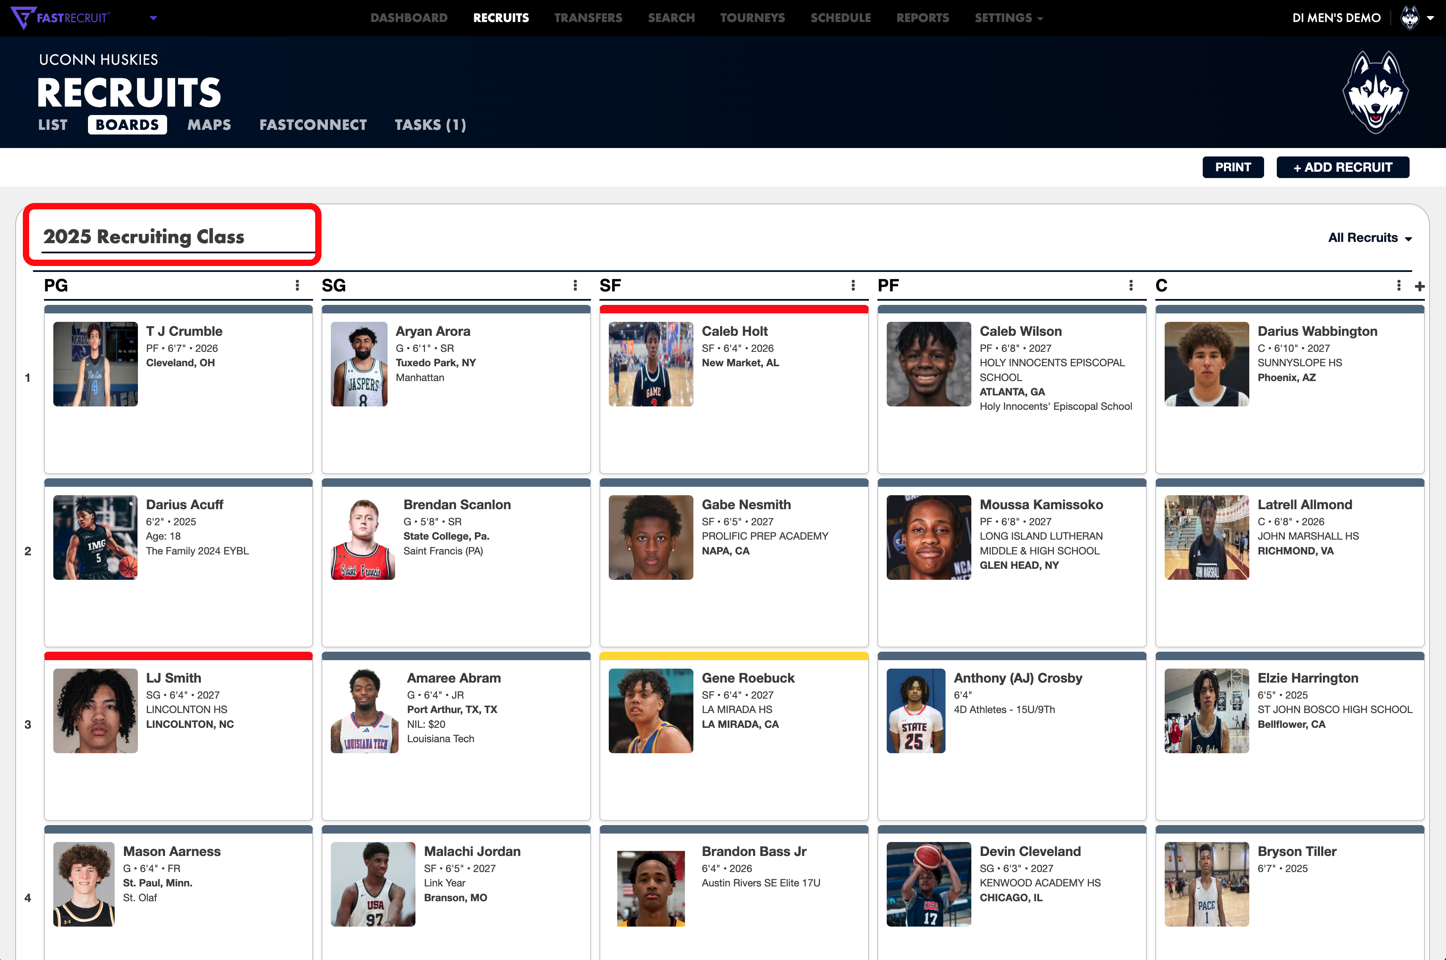Switch to the Maps tab
This screenshot has width=1446, height=960.
pyautogui.click(x=209, y=125)
